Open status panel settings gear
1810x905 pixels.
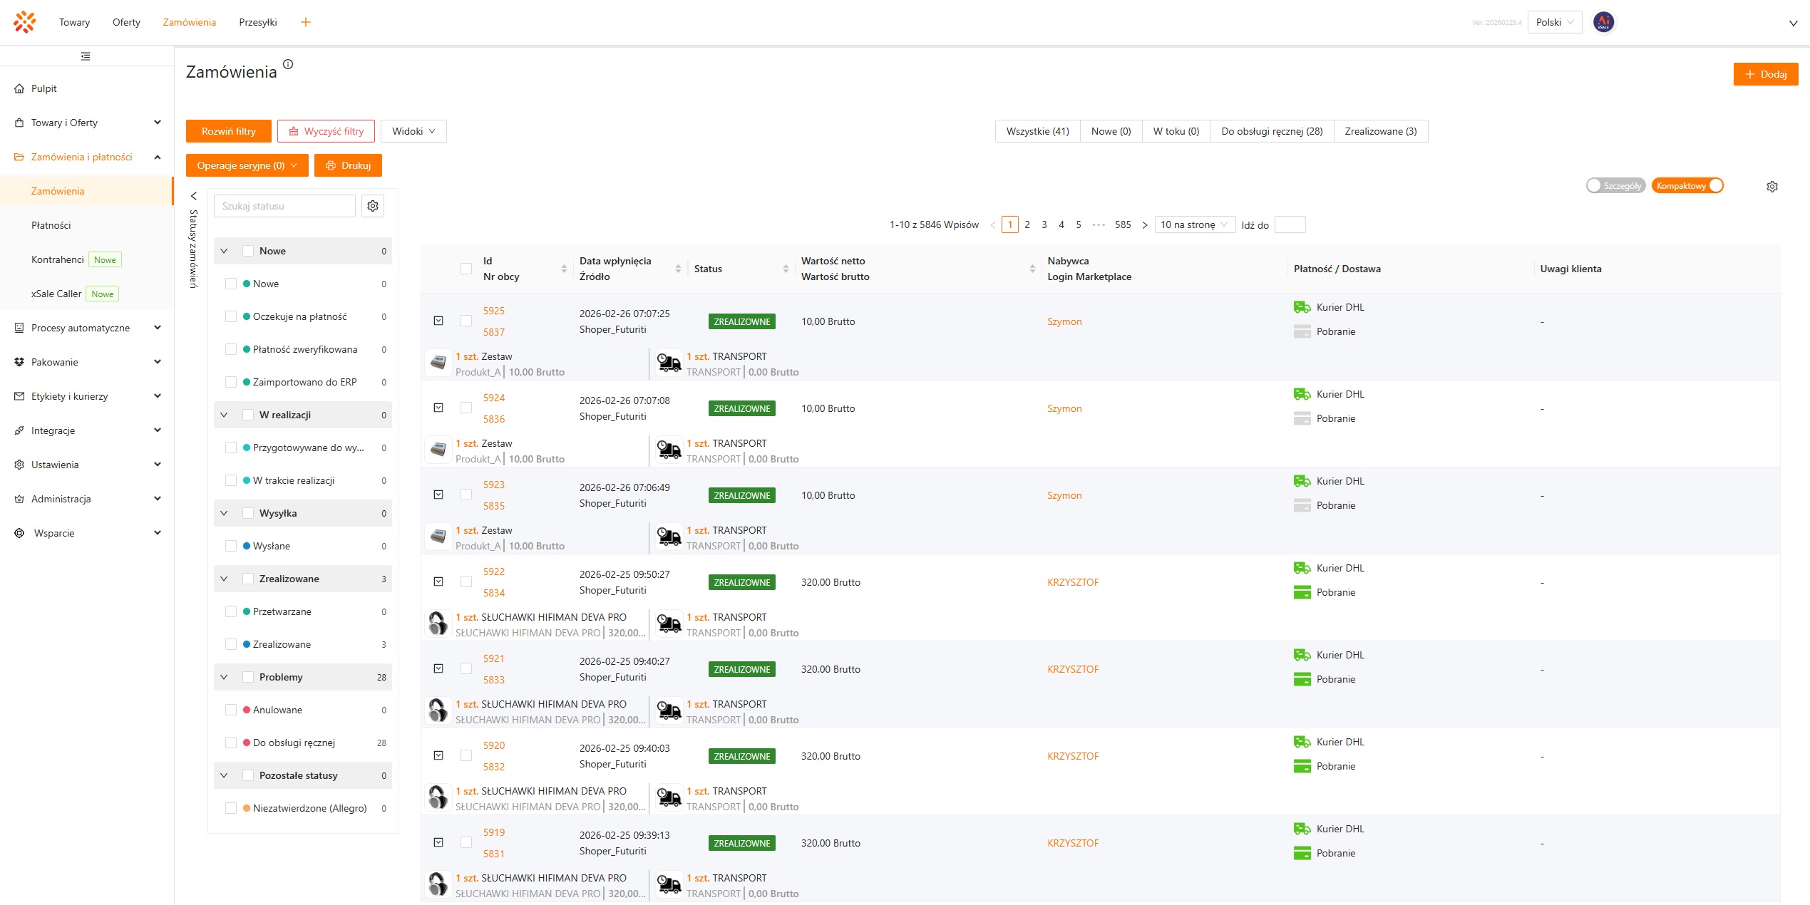[373, 206]
